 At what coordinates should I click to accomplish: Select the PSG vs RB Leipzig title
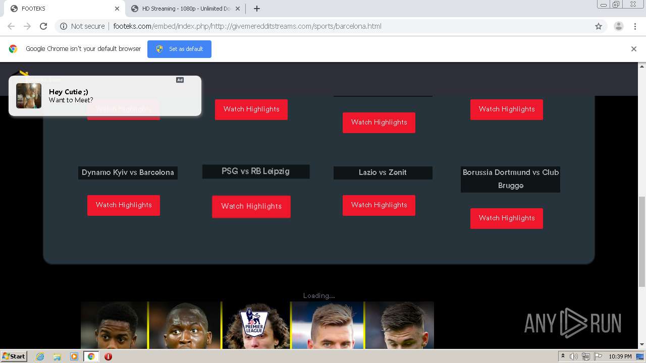pyautogui.click(x=256, y=171)
